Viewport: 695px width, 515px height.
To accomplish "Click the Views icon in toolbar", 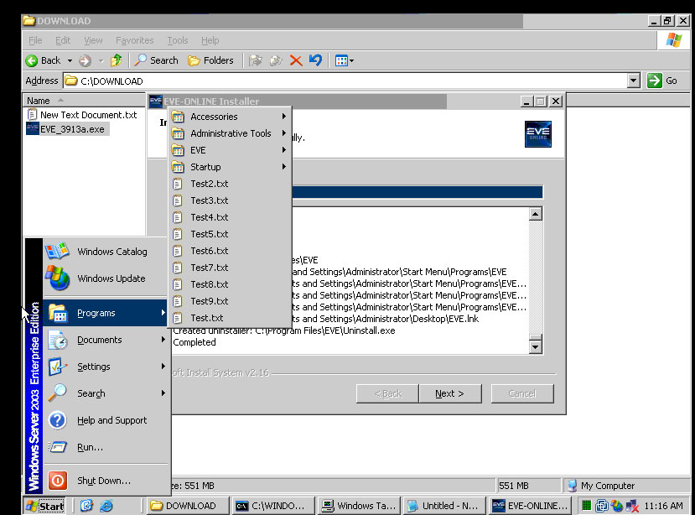I will 341,60.
